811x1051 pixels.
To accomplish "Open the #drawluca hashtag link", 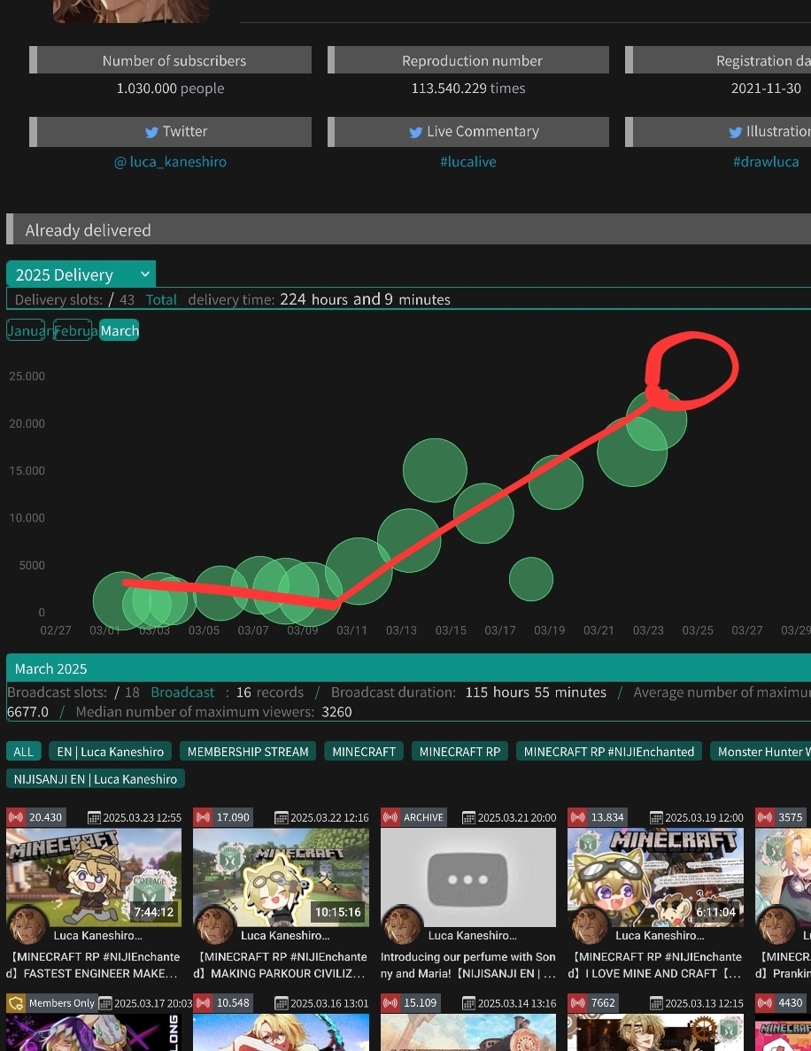I will coord(766,161).
